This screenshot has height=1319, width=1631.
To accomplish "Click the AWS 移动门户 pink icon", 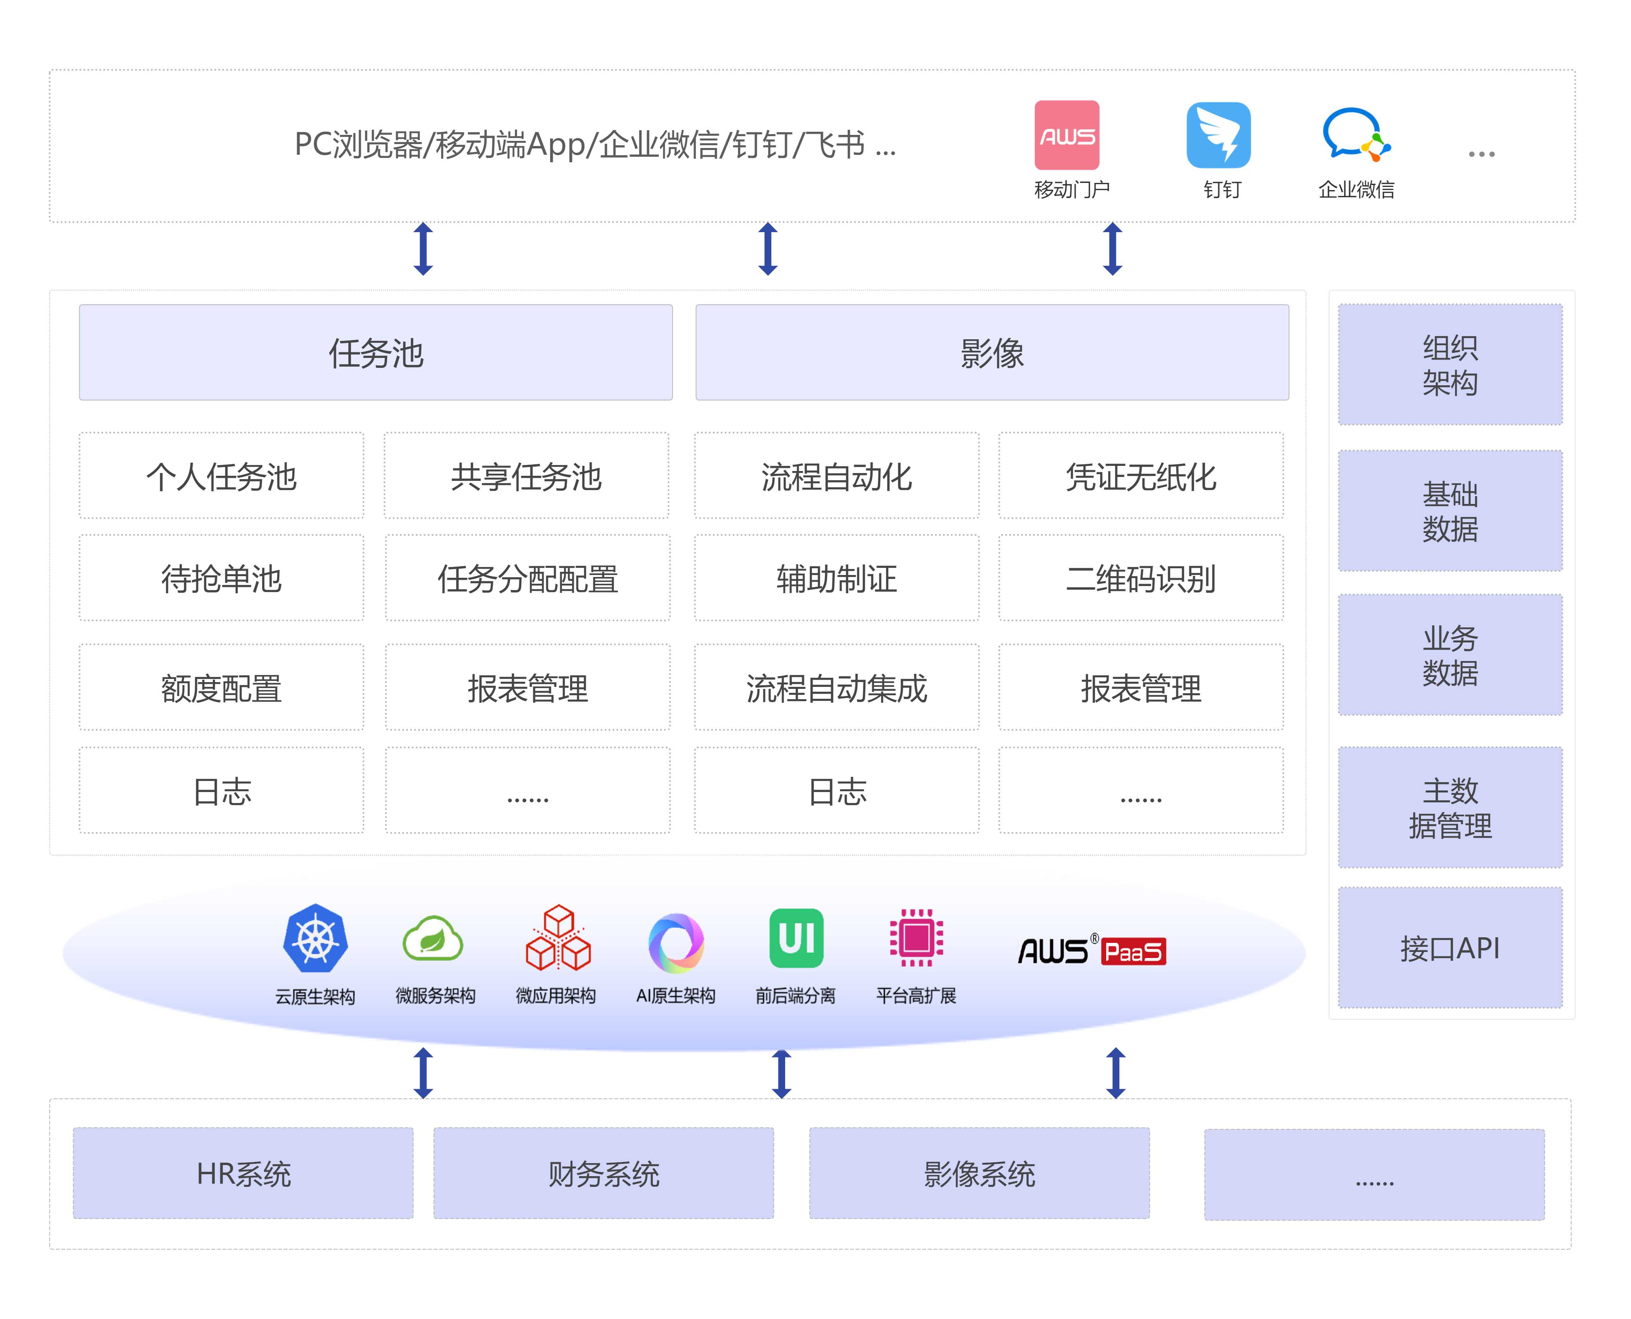I will [x=1066, y=135].
